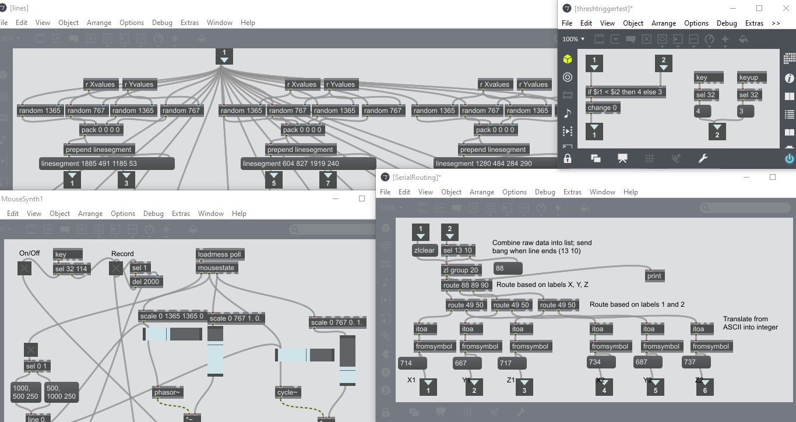Click the lock icon in threshtriggertest
The width and height of the screenshot is (796, 422).
point(568,158)
